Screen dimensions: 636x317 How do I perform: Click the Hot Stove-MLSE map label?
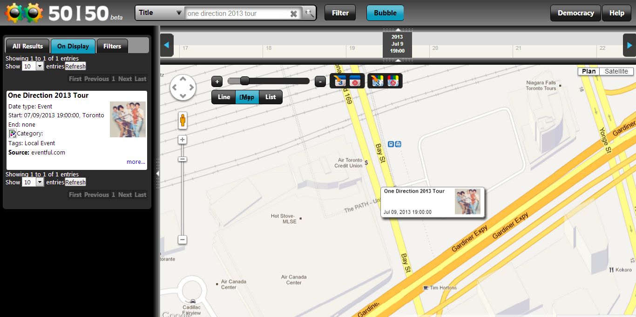click(x=283, y=219)
